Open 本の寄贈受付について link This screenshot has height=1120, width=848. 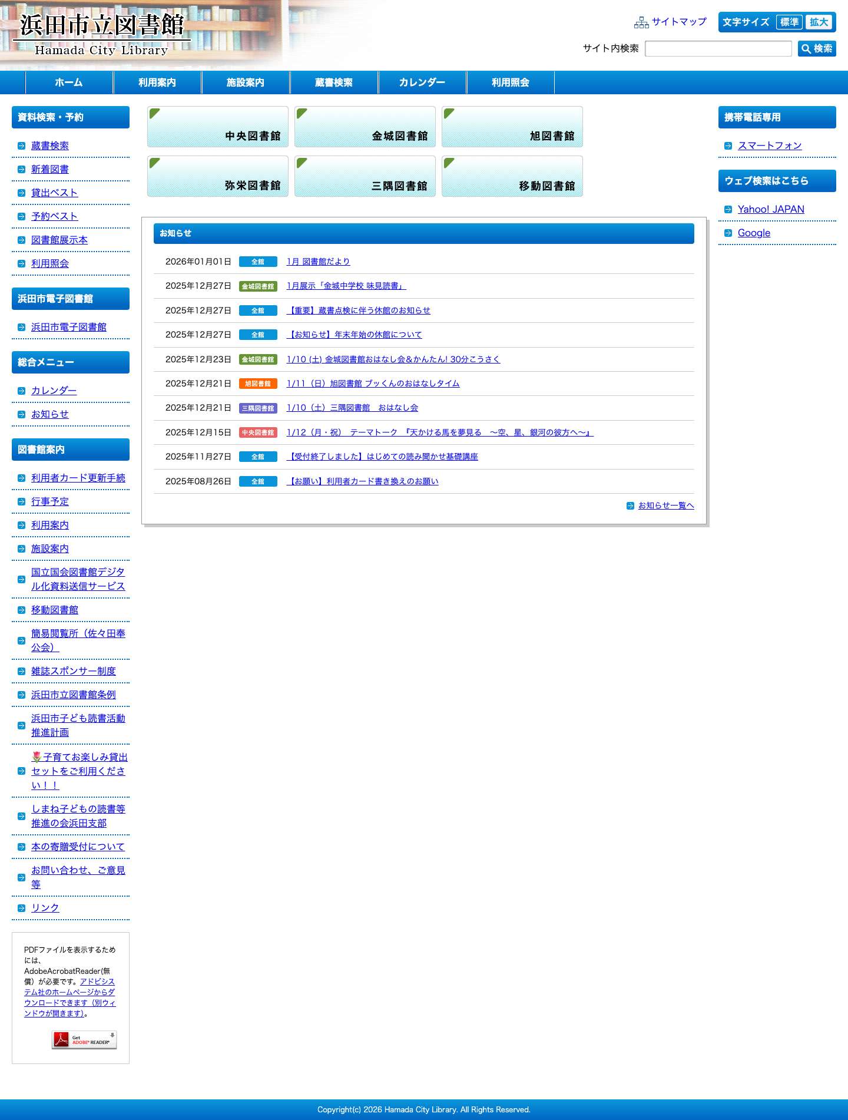point(78,847)
